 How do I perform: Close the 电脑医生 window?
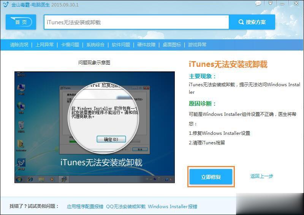[x=296, y=3]
